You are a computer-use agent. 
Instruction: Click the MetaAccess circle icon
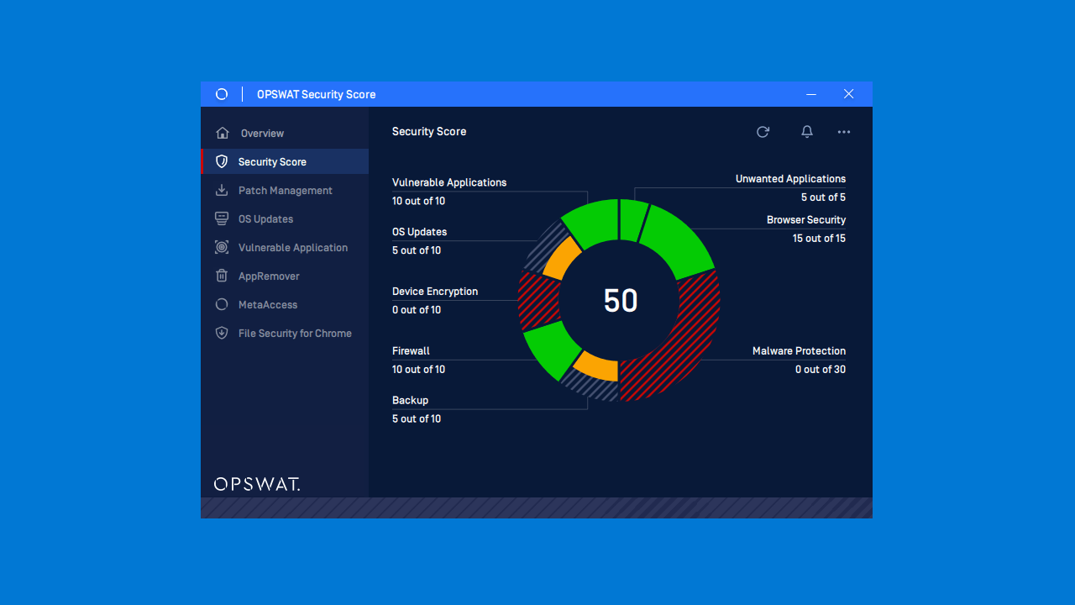[222, 304]
